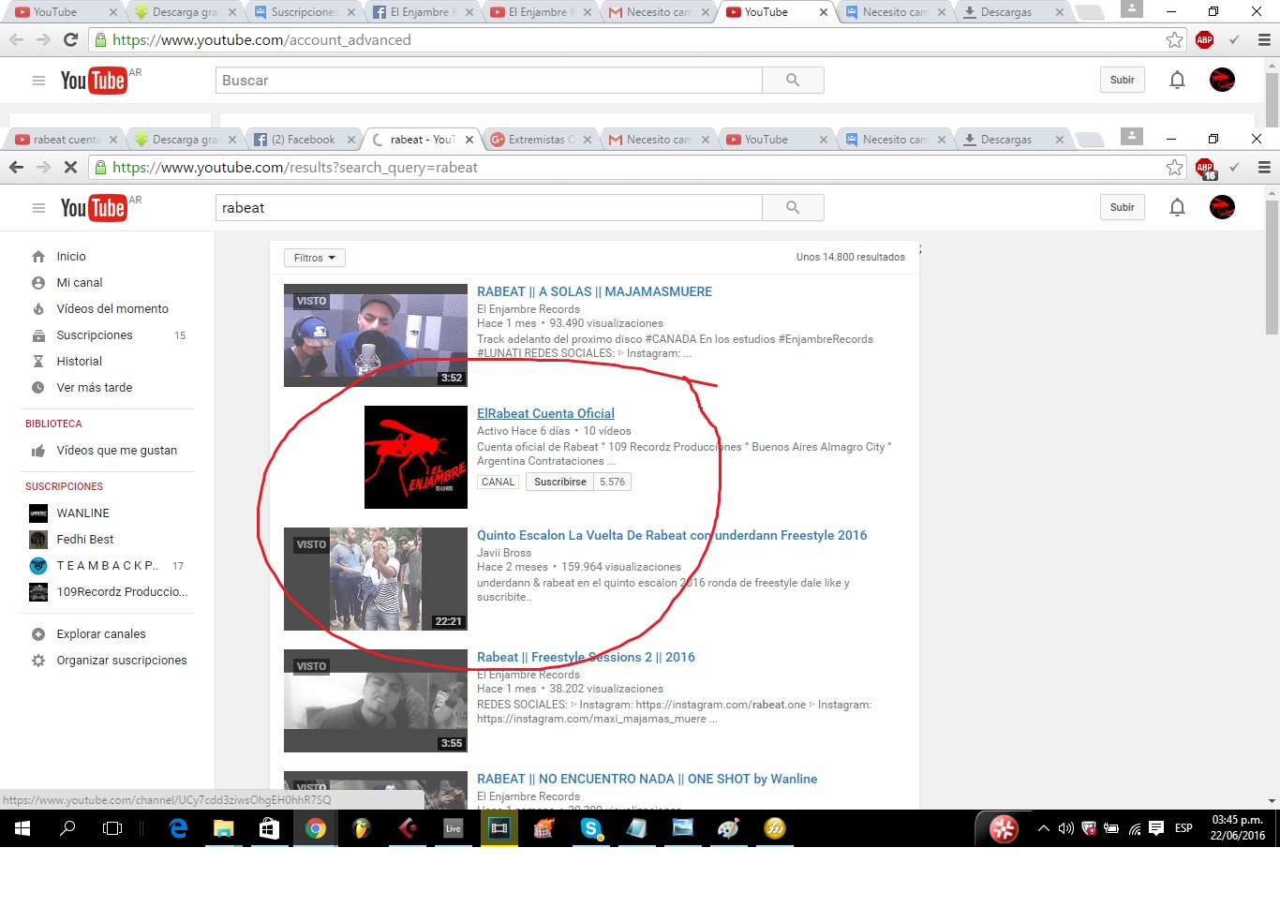1280x907 pixels.
Task: Click the account avatar in the rabeat results window
Action: 1222,207
